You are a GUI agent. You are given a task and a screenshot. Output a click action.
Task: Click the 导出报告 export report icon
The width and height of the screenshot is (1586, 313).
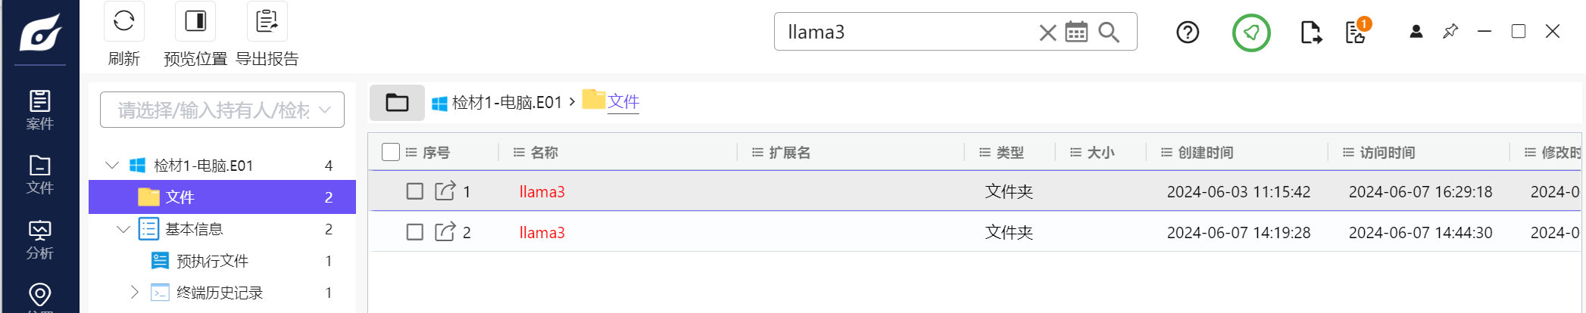(x=267, y=21)
